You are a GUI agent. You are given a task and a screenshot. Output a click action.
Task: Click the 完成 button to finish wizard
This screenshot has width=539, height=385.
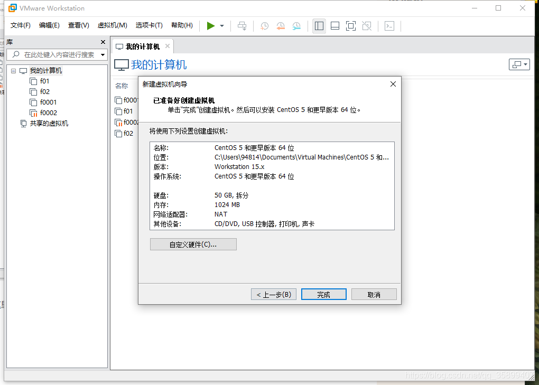coord(323,294)
